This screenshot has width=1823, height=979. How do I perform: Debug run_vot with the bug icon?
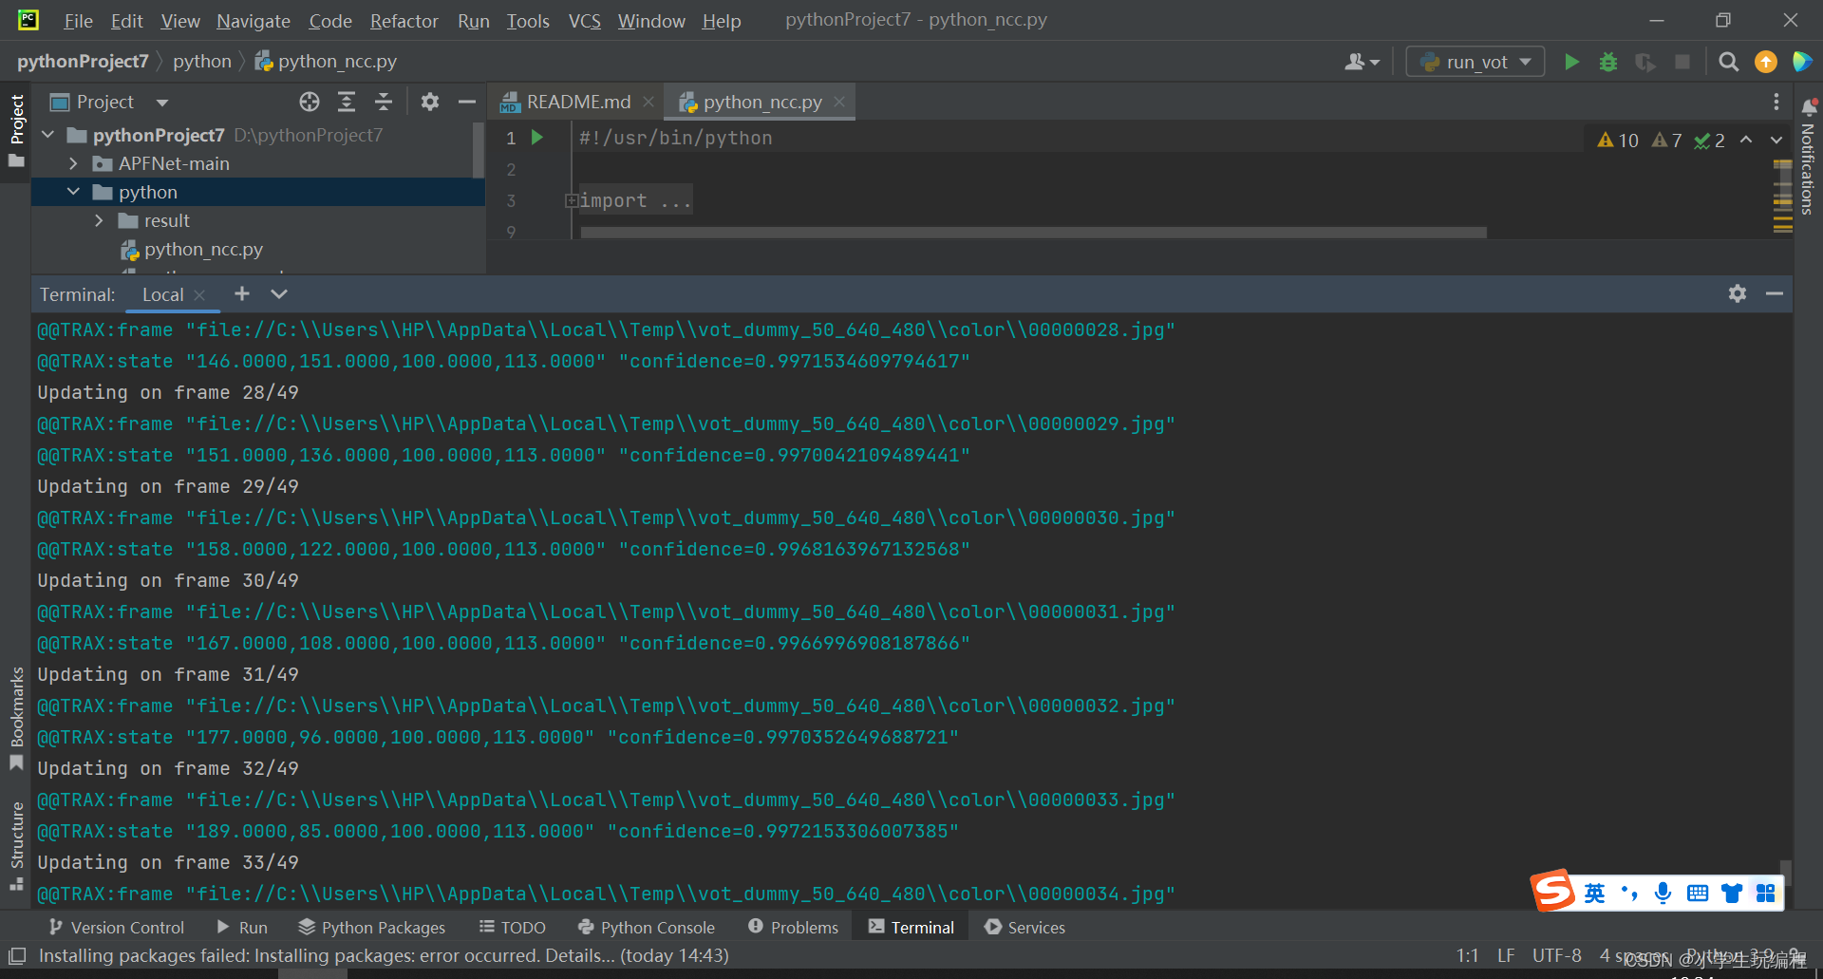(x=1608, y=62)
